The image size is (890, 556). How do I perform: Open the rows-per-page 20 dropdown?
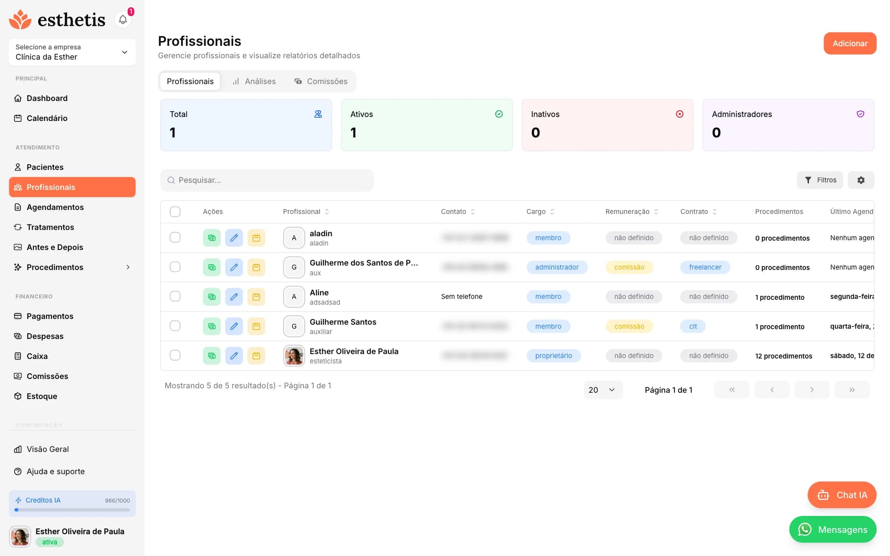tap(603, 390)
